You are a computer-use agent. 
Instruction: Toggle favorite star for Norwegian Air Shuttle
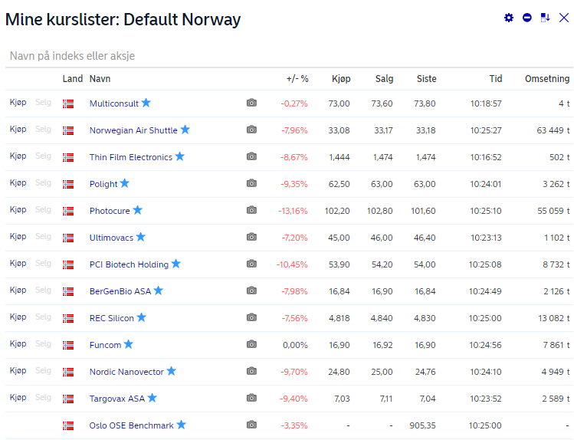coord(185,130)
